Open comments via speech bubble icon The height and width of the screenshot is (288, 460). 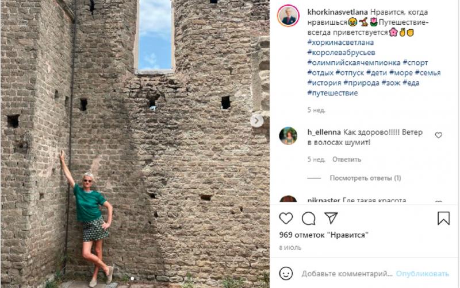click(308, 219)
